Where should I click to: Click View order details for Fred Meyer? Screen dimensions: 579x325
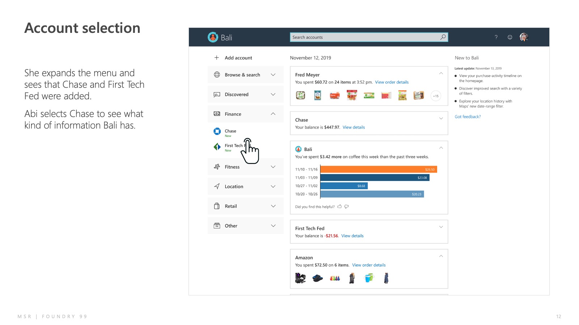click(392, 82)
